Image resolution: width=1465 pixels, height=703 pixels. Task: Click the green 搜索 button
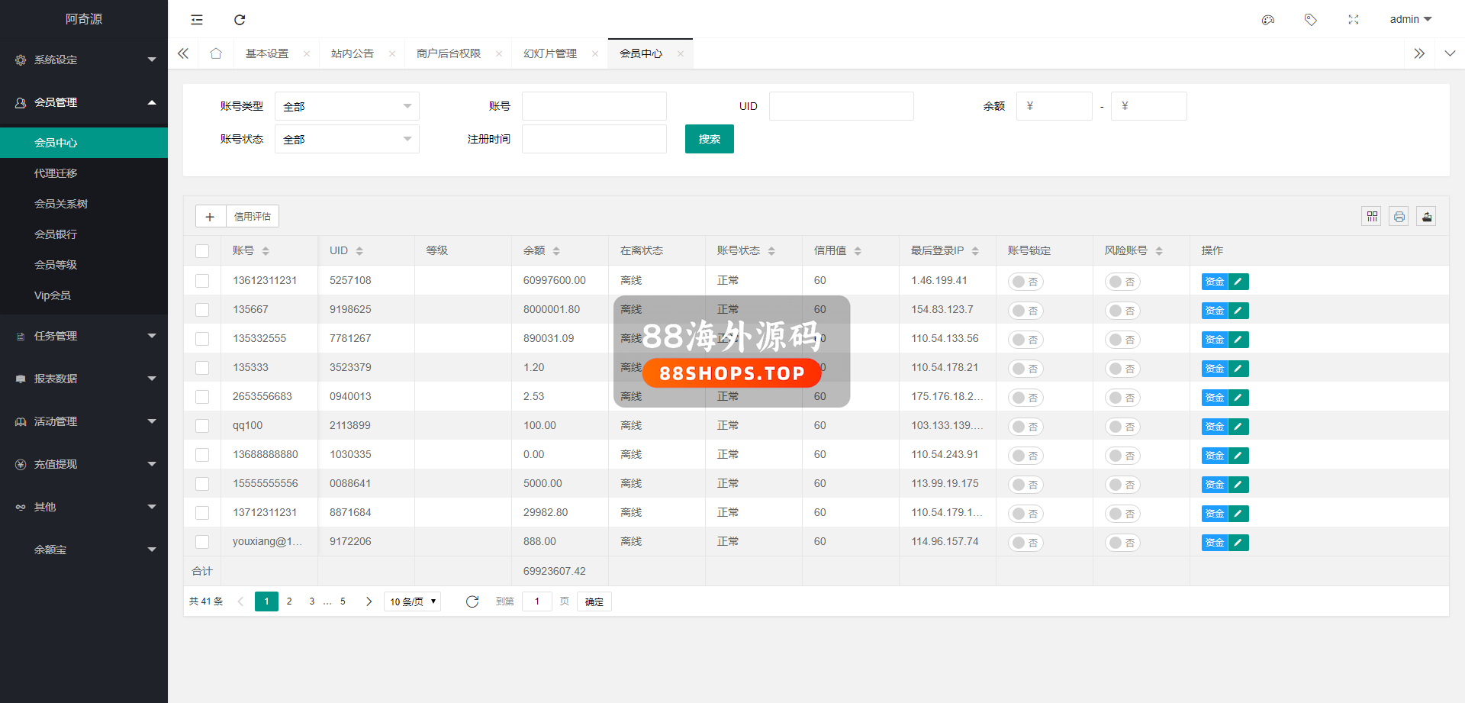click(x=709, y=139)
